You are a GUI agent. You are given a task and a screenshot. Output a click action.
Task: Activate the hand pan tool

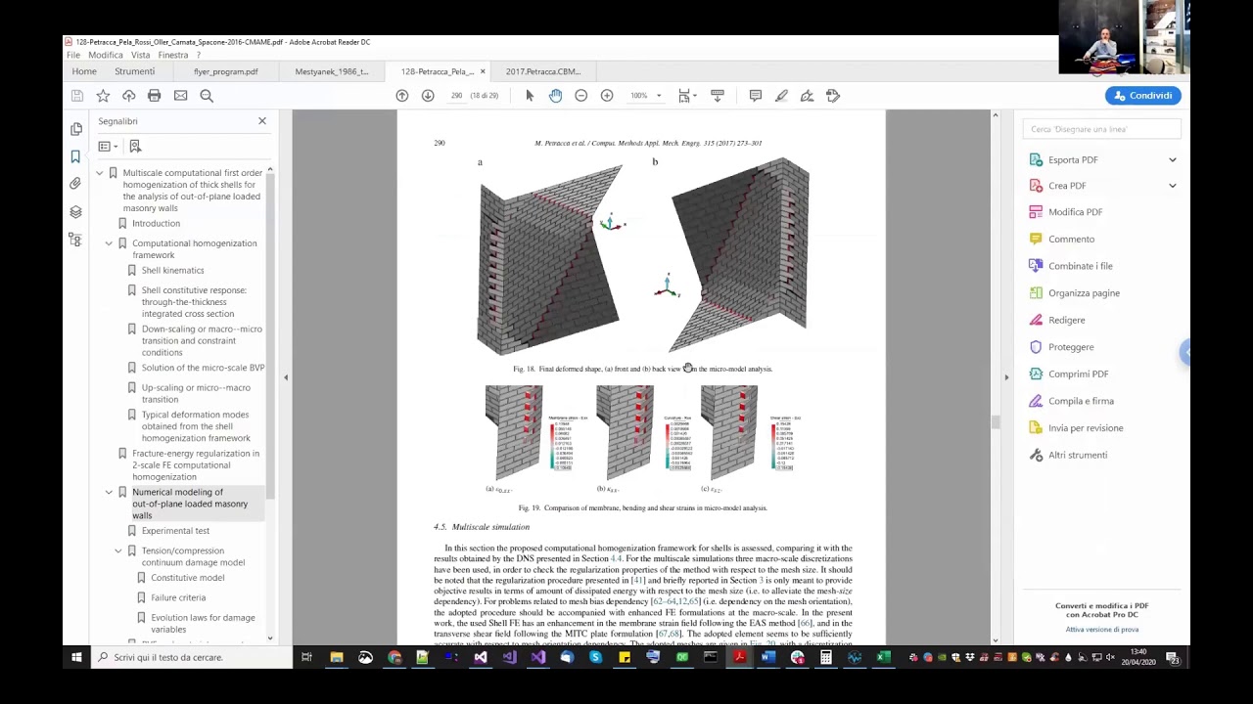pyautogui.click(x=555, y=96)
